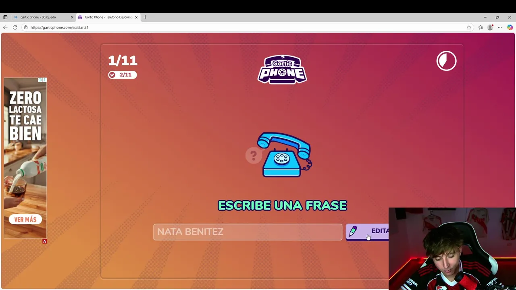Click VER MÁS button in the ad
Viewport: 516px width, 290px height.
25,220
